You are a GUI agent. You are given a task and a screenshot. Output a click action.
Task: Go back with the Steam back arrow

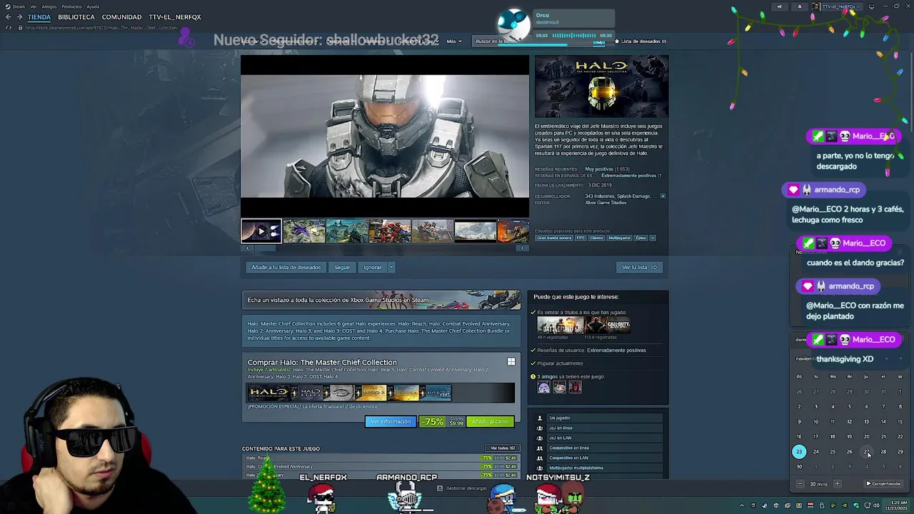(x=9, y=17)
